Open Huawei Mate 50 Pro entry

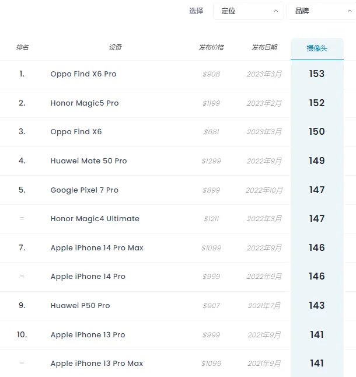(89, 161)
